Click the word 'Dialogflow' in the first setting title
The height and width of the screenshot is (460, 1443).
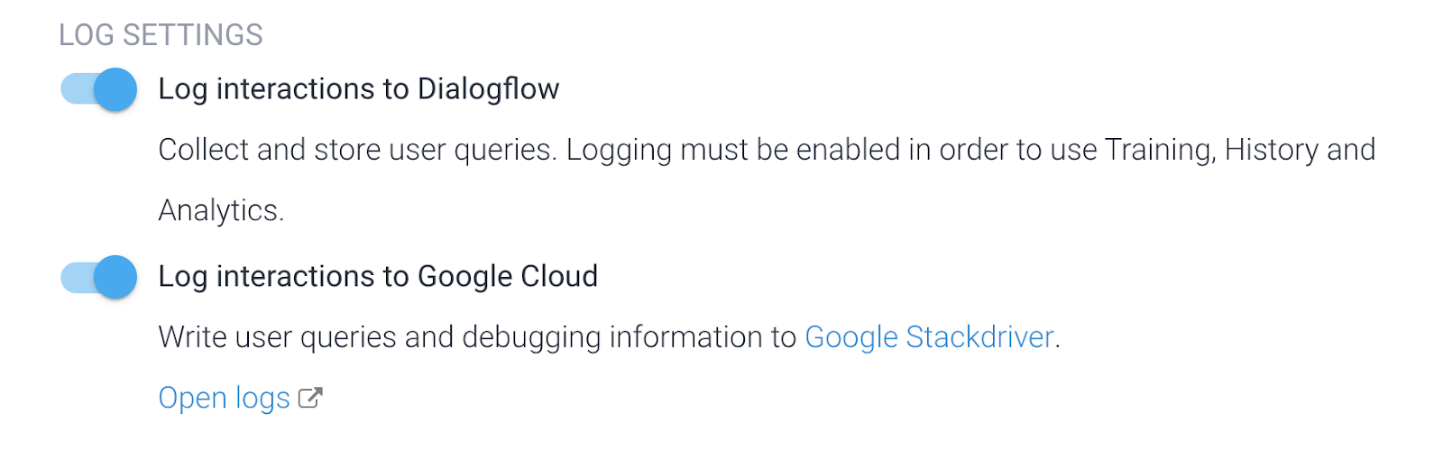coord(488,89)
